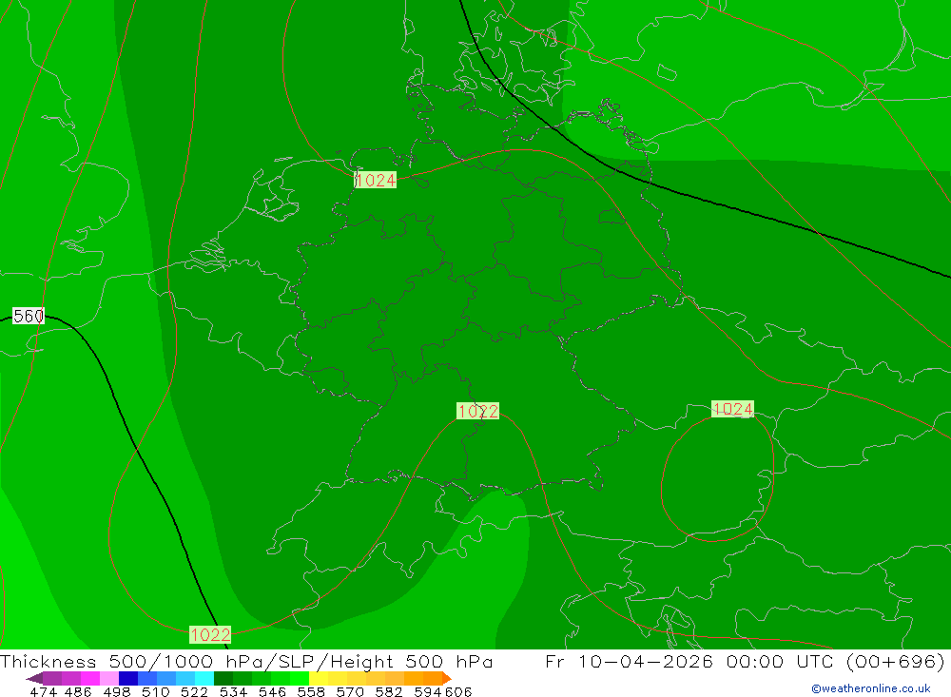Viewport: 951px width, 697px height.
Task: Click the 522 legend value
Action: click(x=194, y=692)
